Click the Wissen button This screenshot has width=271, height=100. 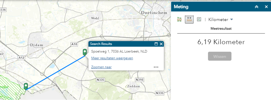click(220, 56)
